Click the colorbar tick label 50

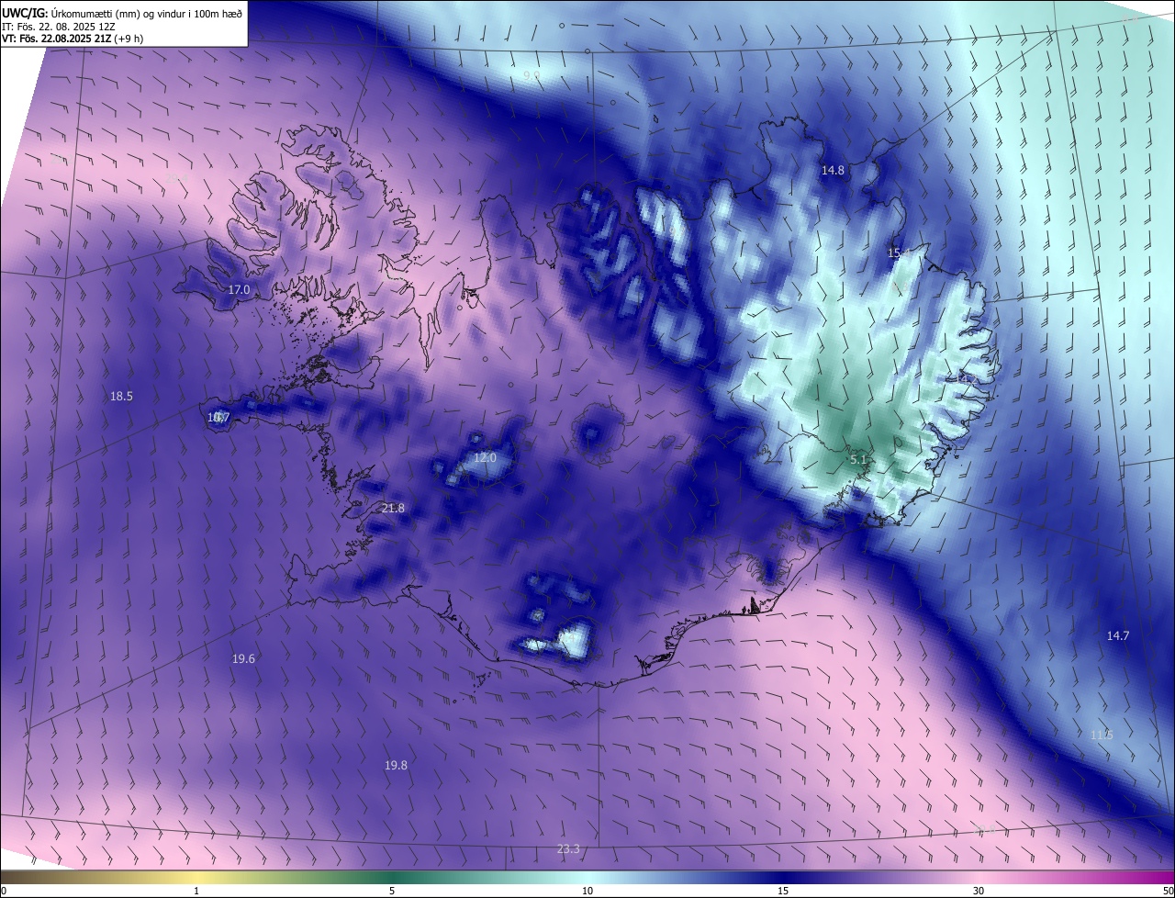[1168, 891]
